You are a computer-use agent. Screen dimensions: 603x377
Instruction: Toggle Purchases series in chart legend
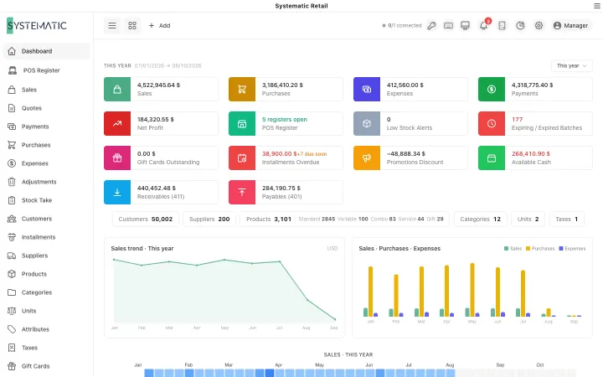tap(540, 249)
